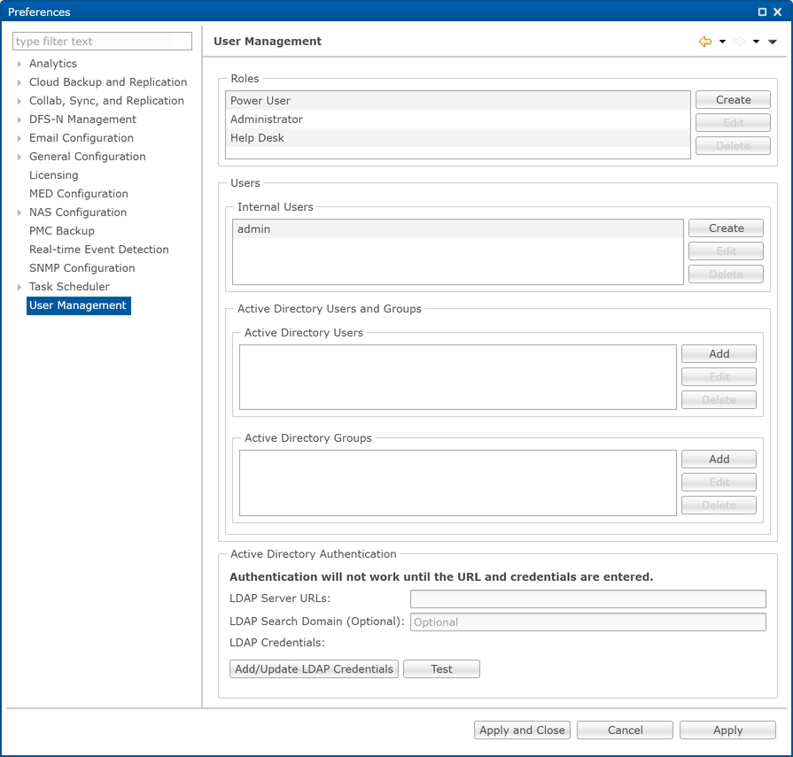Open the SNMP Configuration page
The height and width of the screenshot is (757, 793).
[82, 267]
